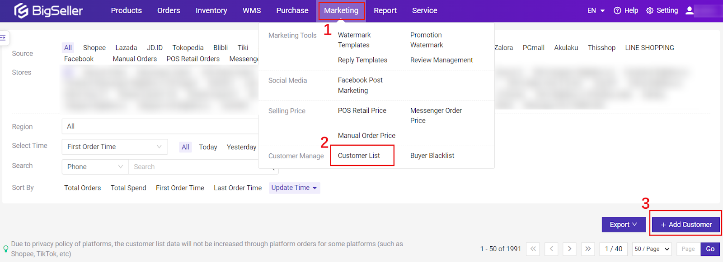Select Manual Order Price entry
The width and height of the screenshot is (723, 262).
coord(366,135)
